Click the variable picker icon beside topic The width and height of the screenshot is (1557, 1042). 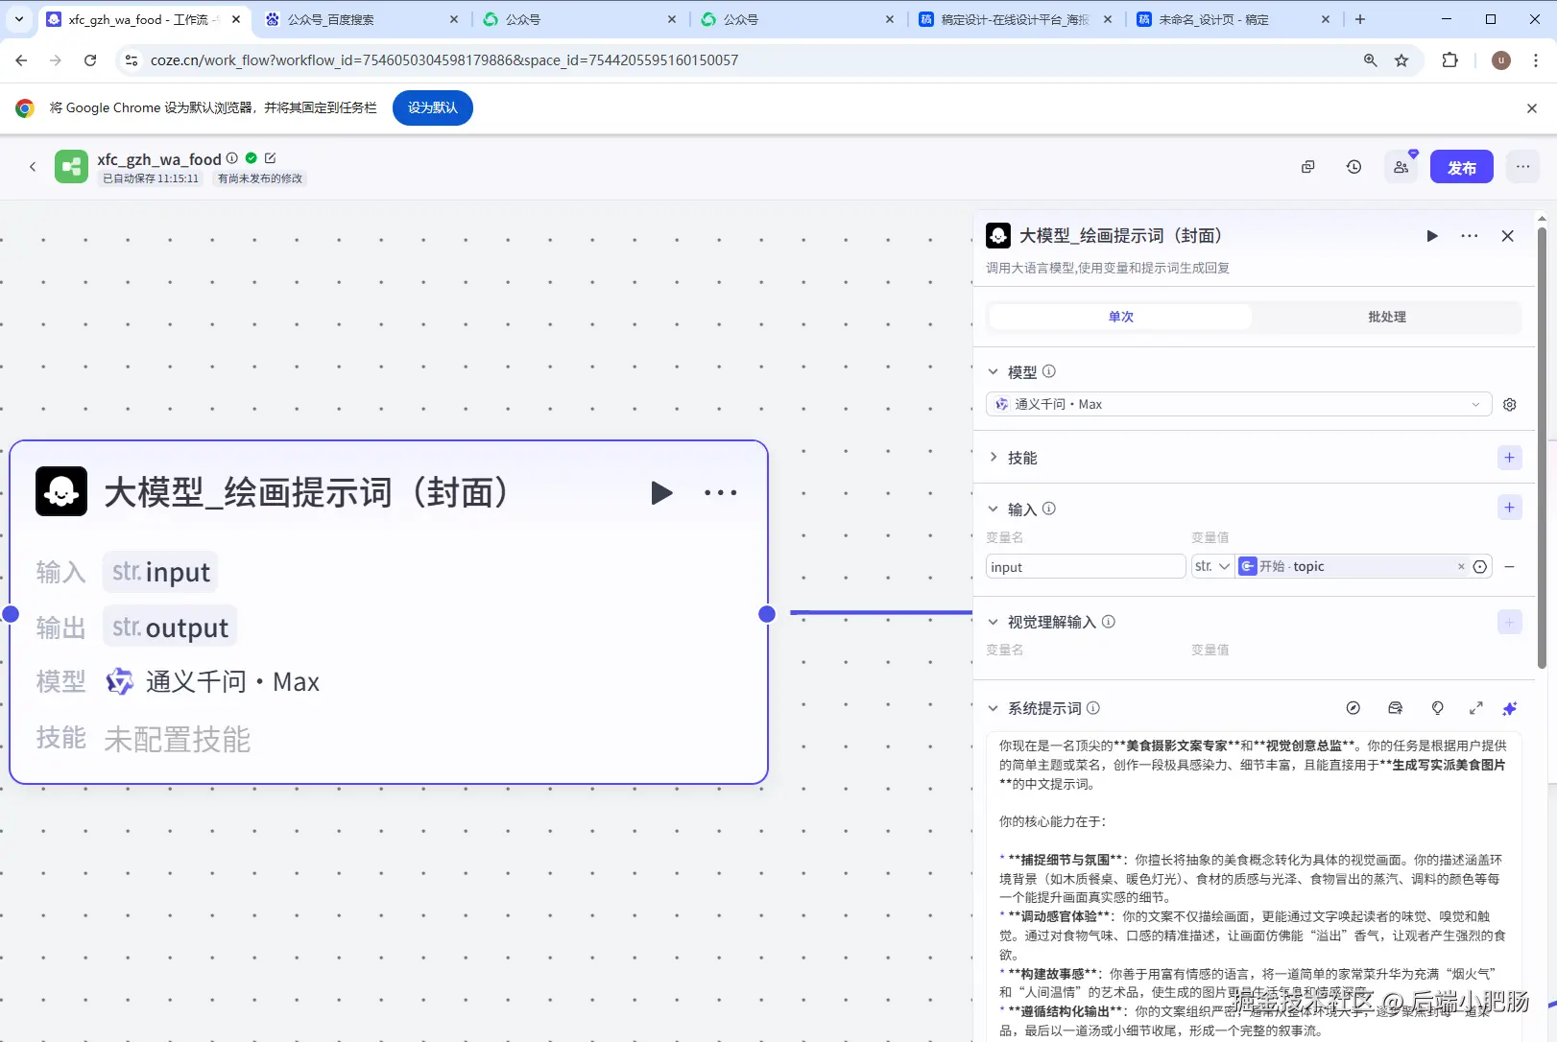point(1480,567)
